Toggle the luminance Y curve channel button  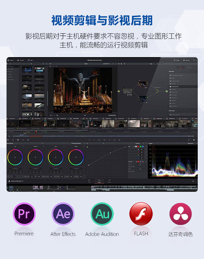[136, 147]
